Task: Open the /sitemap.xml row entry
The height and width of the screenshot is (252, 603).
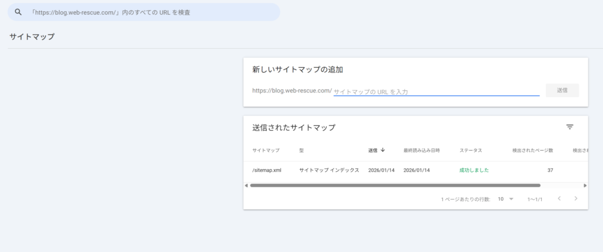Action: 267,170
